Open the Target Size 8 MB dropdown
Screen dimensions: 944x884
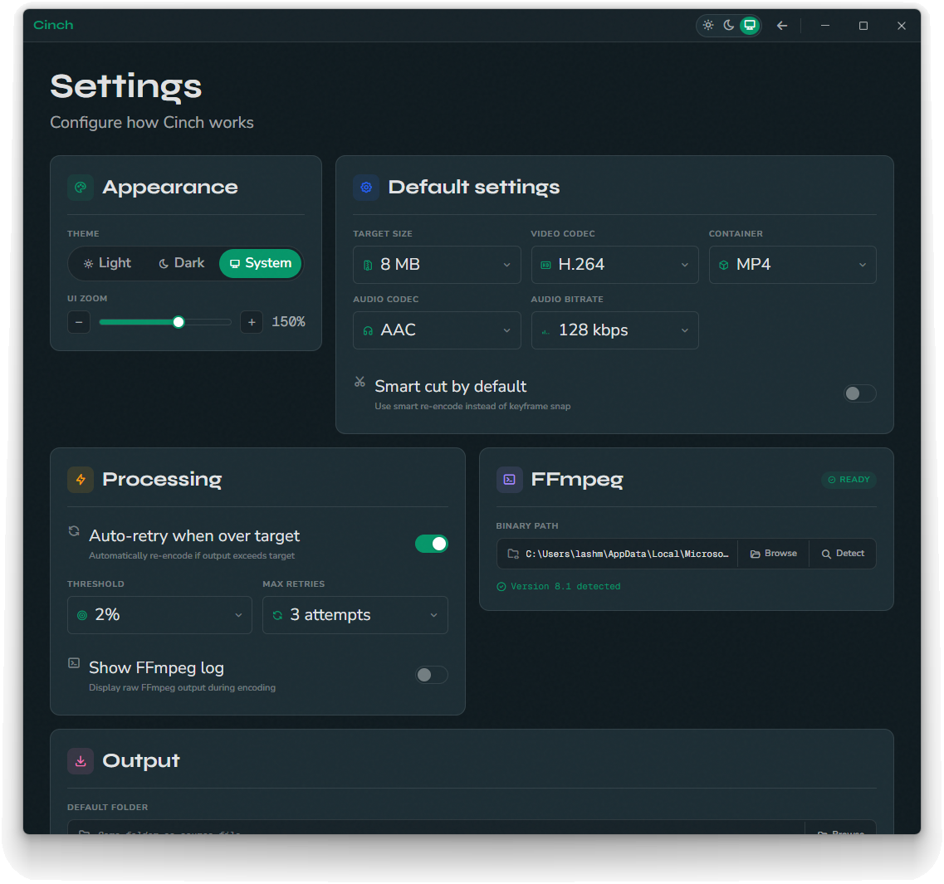point(437,265)
